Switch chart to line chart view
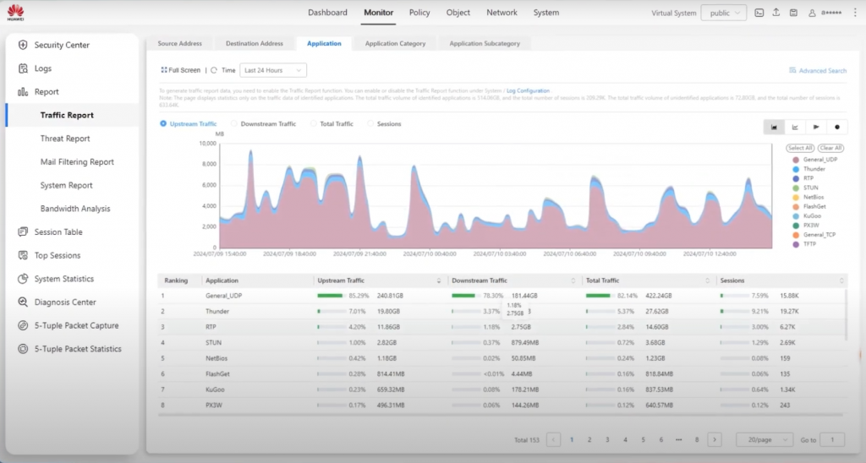 [795, 127]
